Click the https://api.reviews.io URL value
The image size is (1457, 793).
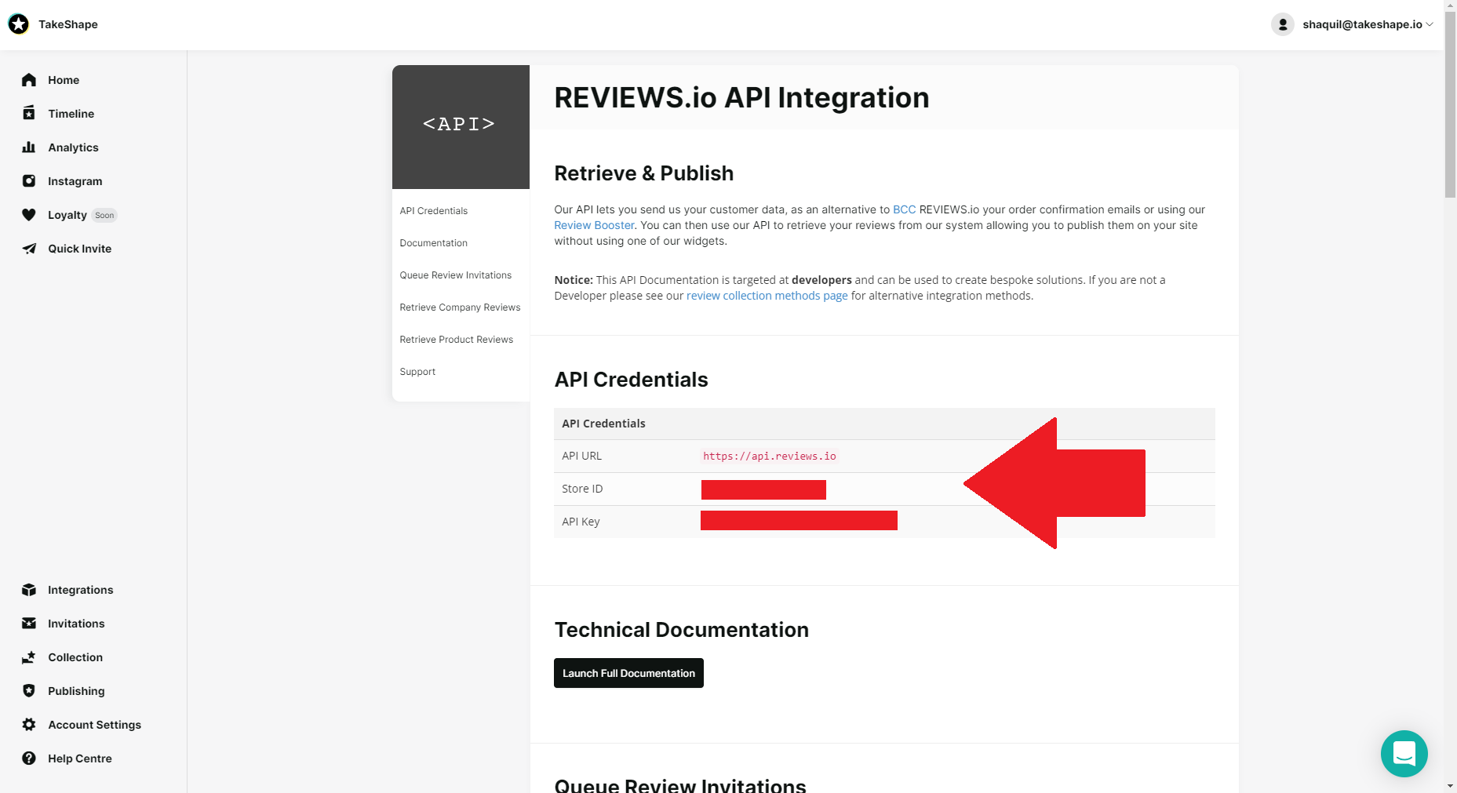click(x=769, y=456)
